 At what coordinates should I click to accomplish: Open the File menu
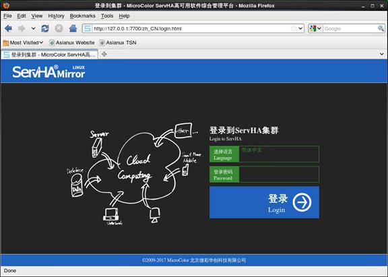tap(7, 16)
